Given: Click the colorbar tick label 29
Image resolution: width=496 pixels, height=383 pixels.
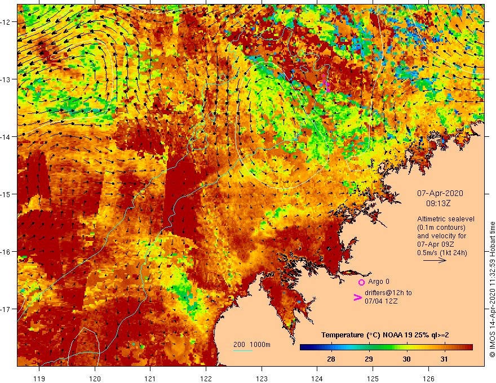Looking at the screenshot, I should 369,359.
